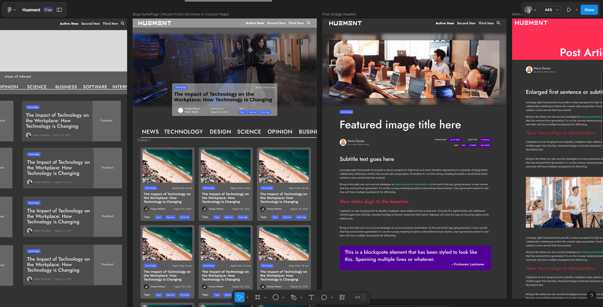
Task: Select the Text tool
Action: (x=311, y=297)
